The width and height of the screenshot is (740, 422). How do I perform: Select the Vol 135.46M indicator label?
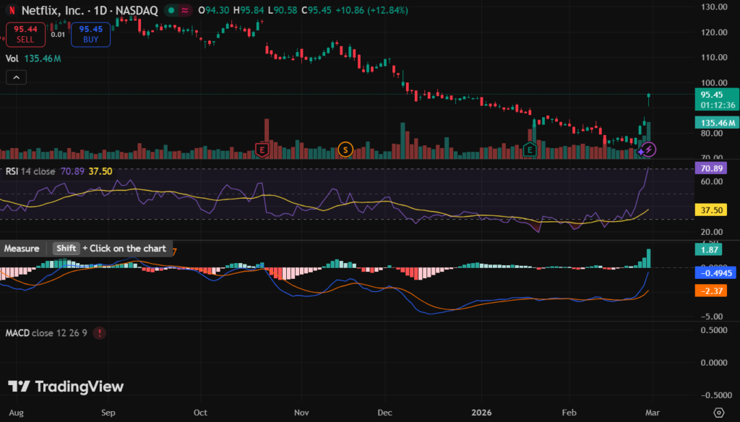(33, 59)
